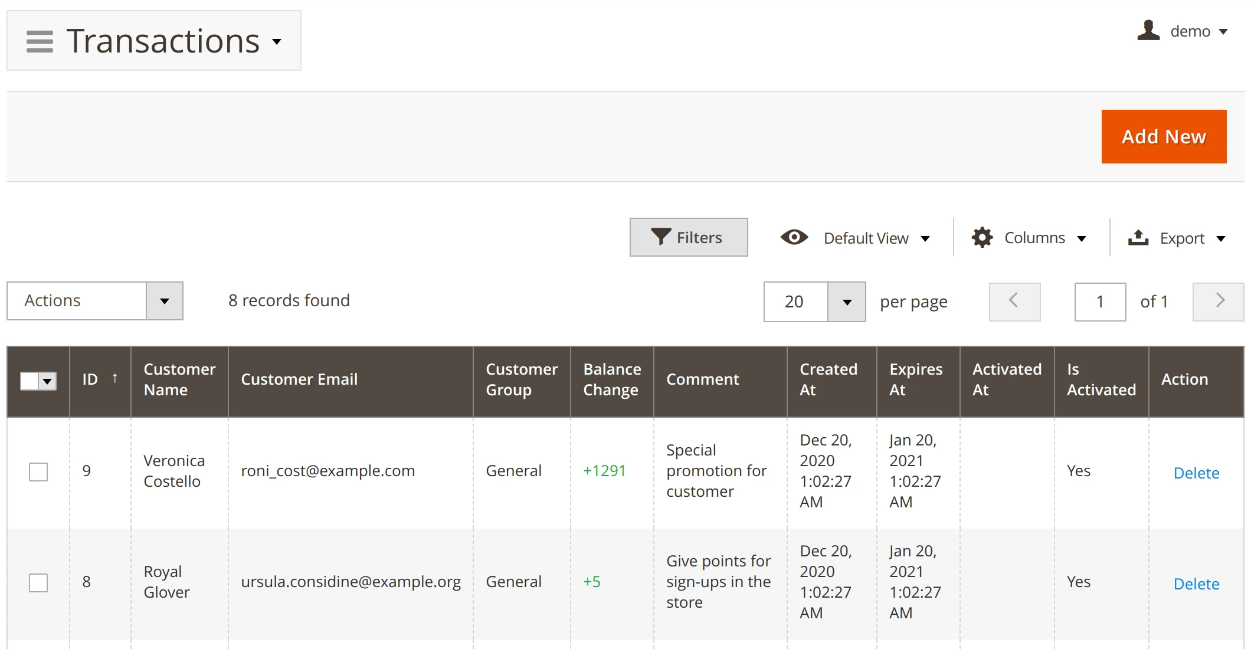Click the Export icon
The width and height of the screenshot is (1251, 649).
point(1138,237)
